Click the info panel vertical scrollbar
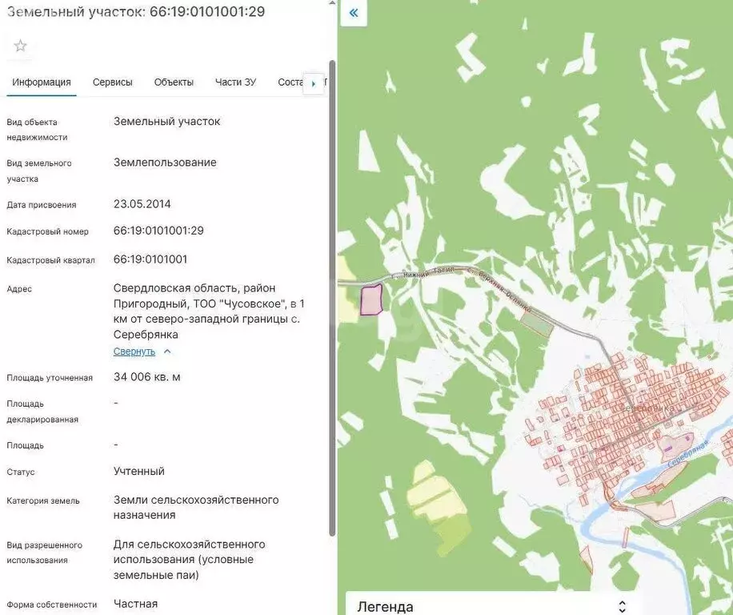This screenshot has width=733, height=615. 332,296
